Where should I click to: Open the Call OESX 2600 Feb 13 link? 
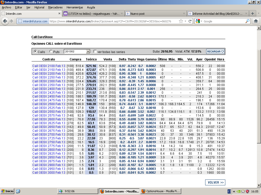(49, 119)
